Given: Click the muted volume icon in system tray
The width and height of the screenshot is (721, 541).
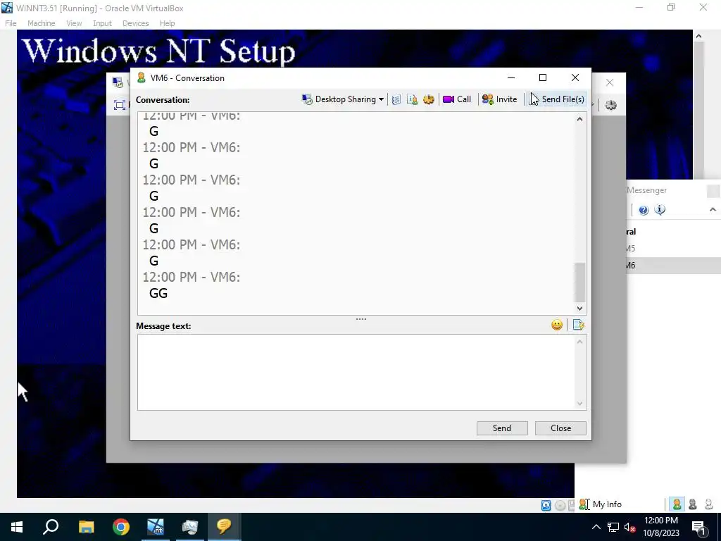Looking at the screenshot, I should click(x=629, y=527).
